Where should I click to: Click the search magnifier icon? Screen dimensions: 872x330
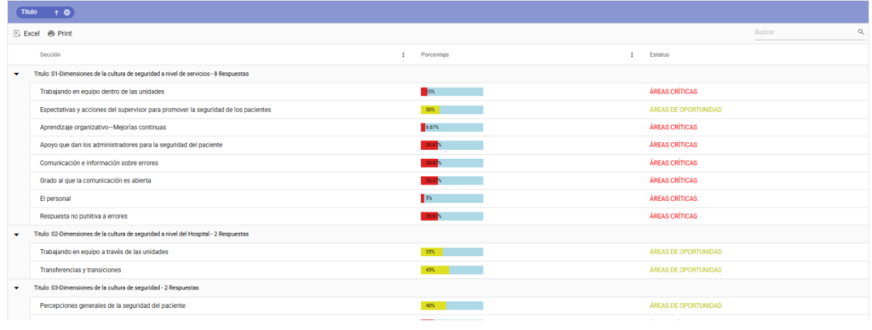click(x=860, y=32)
